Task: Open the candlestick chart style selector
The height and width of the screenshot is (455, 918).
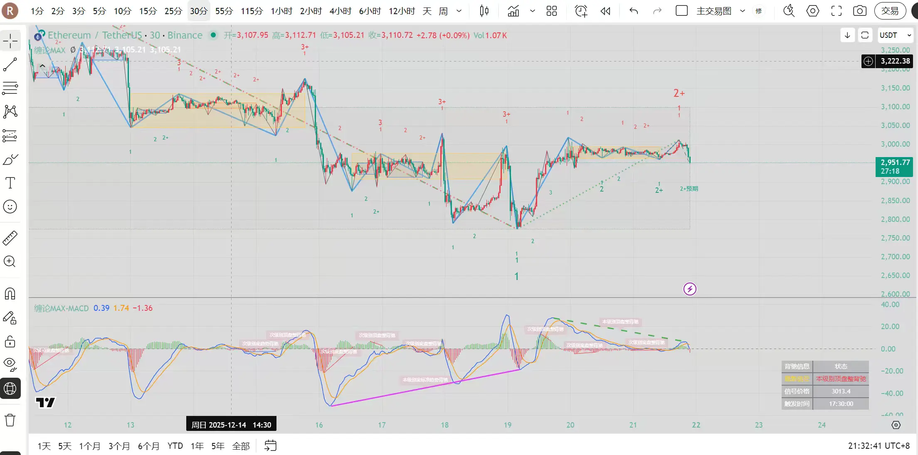Action: pos(484,11)
